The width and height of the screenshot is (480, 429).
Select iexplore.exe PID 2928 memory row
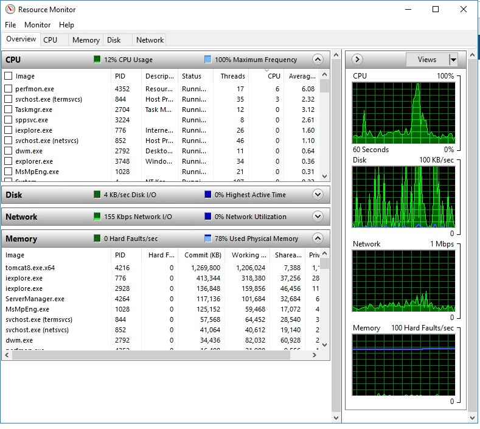coord(161,288)
